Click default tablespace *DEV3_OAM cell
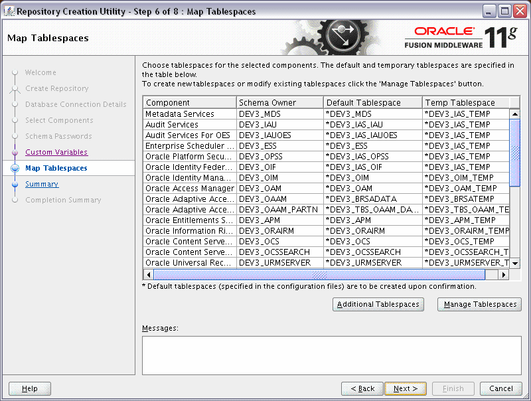Image resolution: width=531 pixels, height=401 pixels. coord(373,189)
